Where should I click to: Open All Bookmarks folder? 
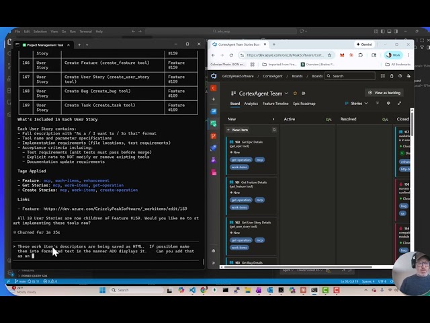click(x=398, y=65)
